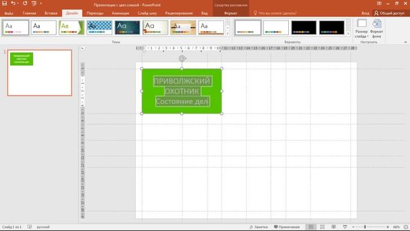Apply the cream beige theme thumbnail

(155, 28)
